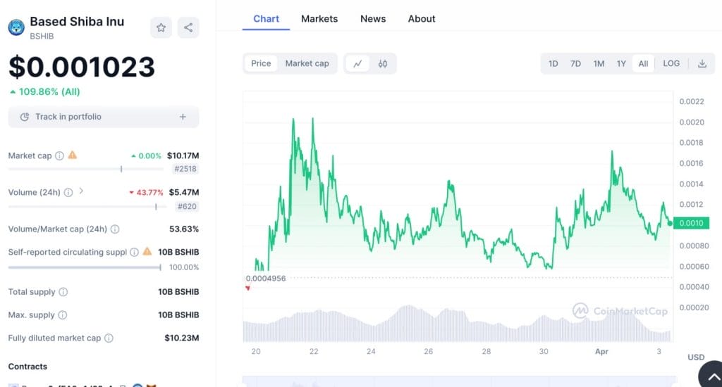This screenshot has height=387, width=722.
Task: Click Total supply info icon
Action: (x=63, y=292)
